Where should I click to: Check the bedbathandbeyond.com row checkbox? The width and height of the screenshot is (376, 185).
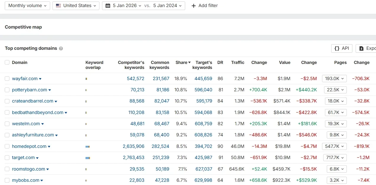point(7,113)
